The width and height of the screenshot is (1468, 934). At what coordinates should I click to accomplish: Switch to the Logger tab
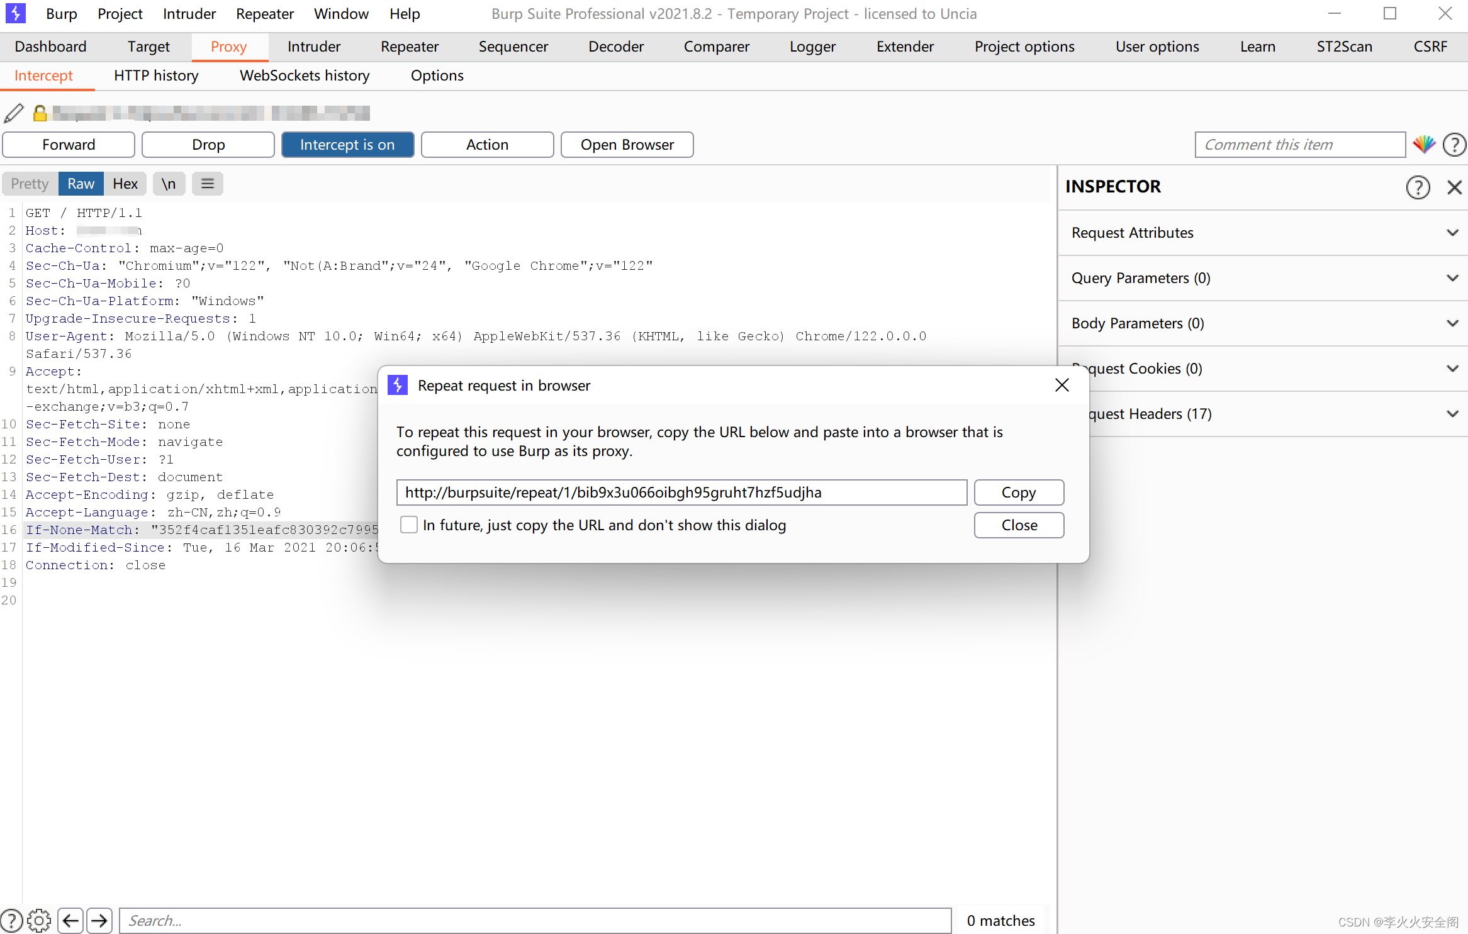812,47
